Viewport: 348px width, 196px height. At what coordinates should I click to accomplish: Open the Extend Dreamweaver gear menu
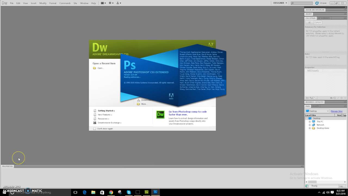point(111,3)
